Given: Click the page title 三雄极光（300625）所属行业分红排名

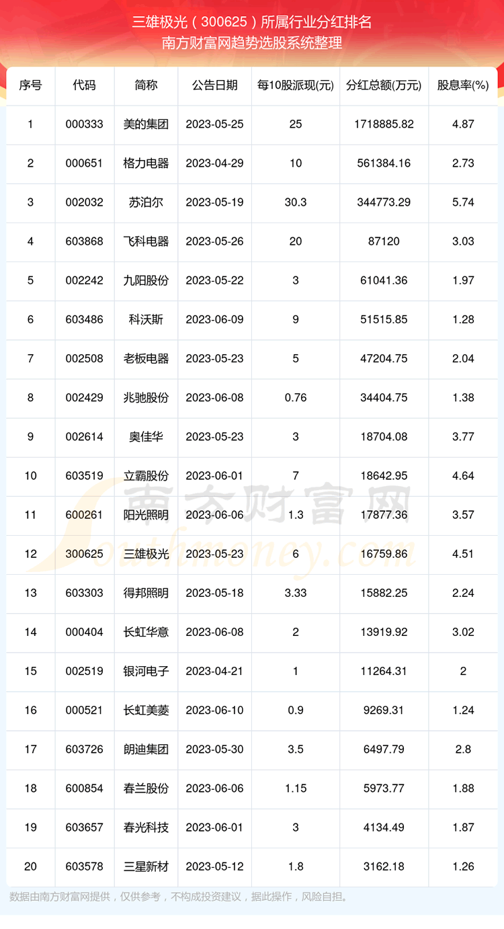Looking at the screenshot, I should tap(252, 22).
